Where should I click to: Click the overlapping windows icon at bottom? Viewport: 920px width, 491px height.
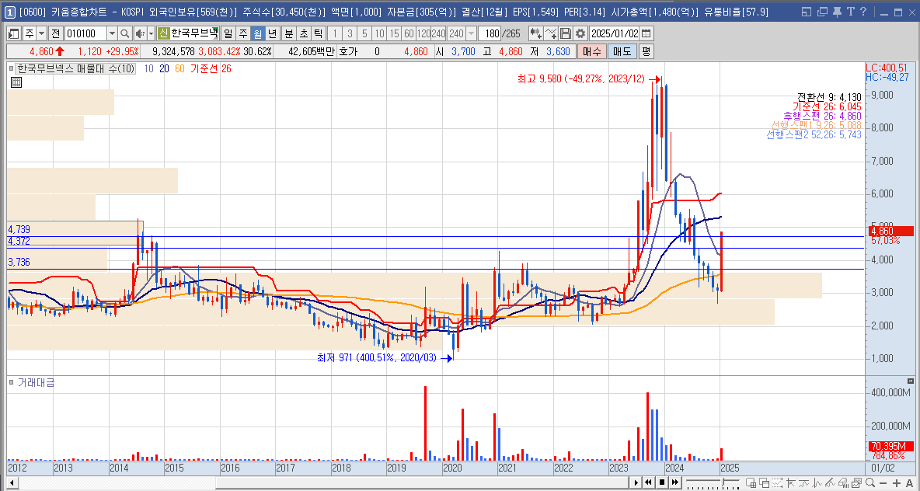[764, 482]
